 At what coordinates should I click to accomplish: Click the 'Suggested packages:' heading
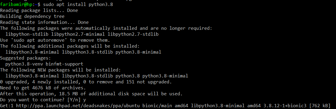(25, 58)
